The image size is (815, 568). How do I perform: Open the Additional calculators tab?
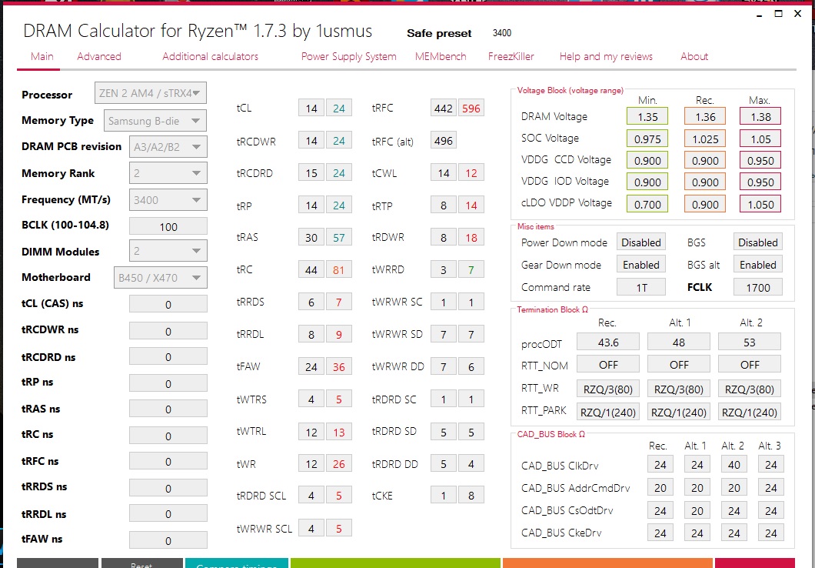pyautogui.click(x=210, y=57)
